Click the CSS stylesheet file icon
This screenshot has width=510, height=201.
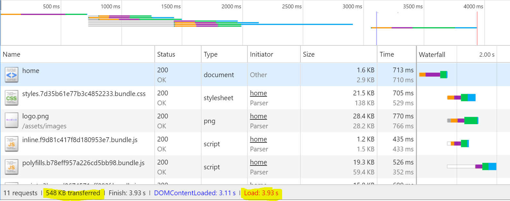click(12, 98)
